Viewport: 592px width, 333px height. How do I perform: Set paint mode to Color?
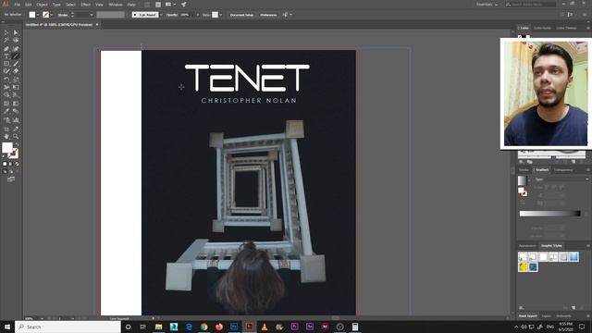point(5,165)
